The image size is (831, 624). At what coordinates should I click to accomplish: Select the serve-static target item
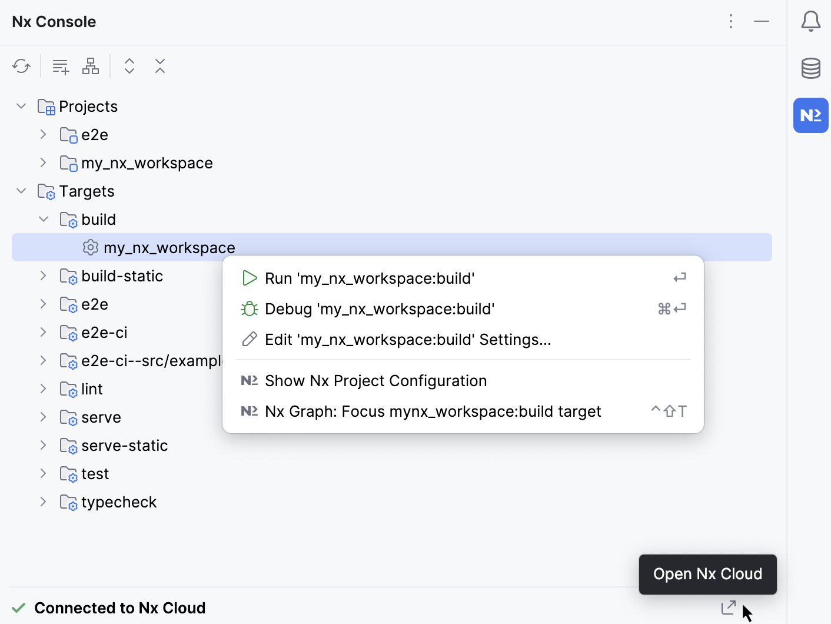tap(124, 445)
